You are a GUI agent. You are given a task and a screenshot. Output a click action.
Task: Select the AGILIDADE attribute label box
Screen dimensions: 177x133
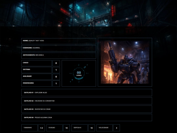point(37,77)
